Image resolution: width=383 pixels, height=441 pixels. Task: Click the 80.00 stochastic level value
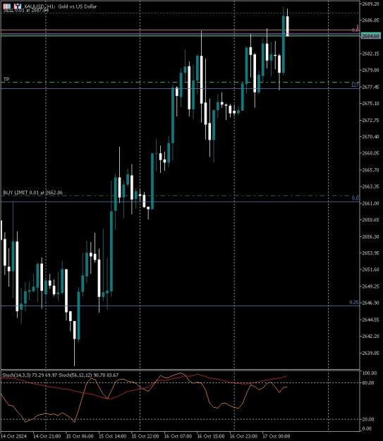pyautogui.click(x=368, y=382)
